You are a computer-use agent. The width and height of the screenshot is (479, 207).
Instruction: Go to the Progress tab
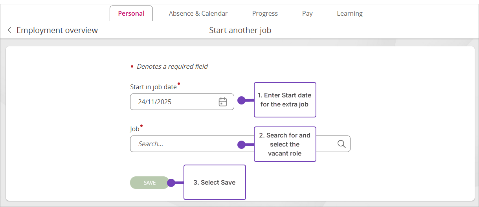tap(265, 13)
